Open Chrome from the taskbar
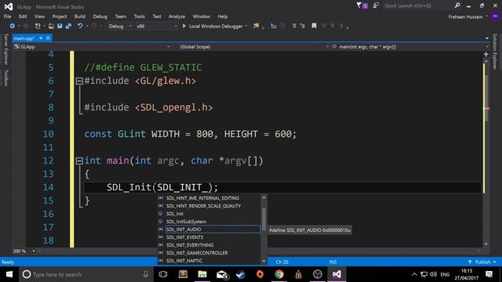The width and height of the screenshot is (502, 282). [x=279, y=274]
